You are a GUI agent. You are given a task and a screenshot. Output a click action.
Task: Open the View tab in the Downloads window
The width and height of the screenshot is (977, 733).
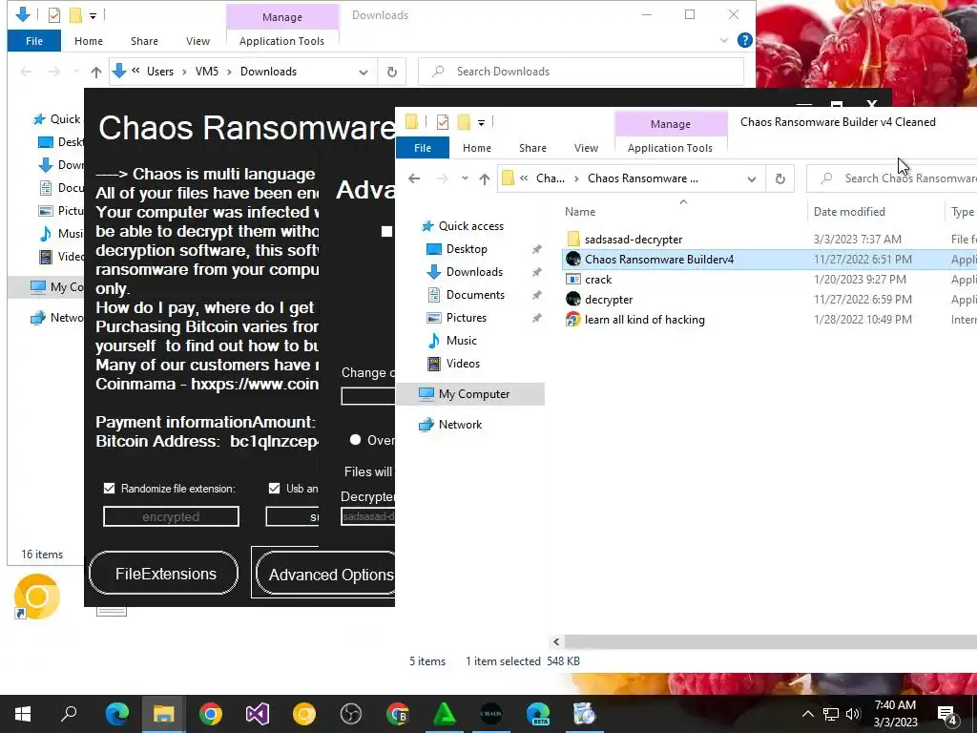pos(197,41)
